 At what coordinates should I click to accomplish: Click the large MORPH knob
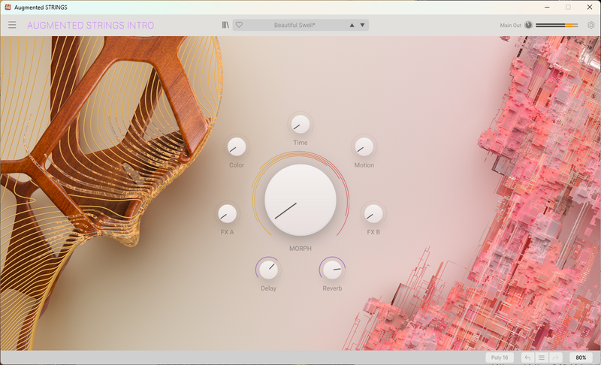[300, 200]
